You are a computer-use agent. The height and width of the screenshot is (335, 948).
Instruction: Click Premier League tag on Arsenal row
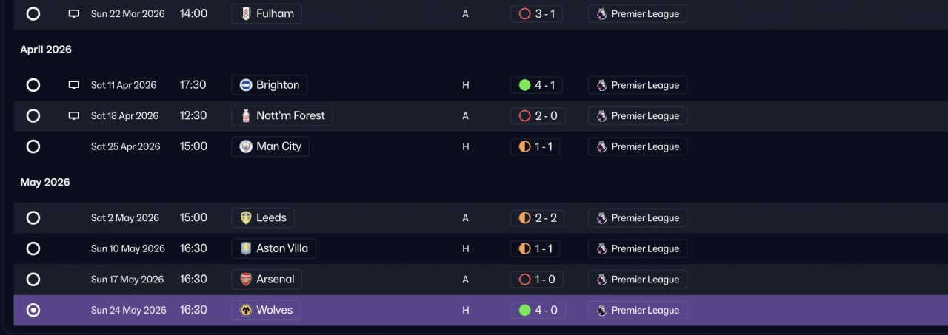point(638,280)
